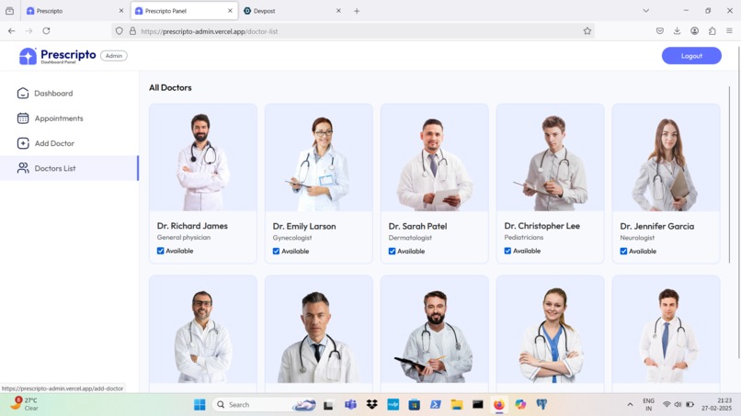Open the Firefox account icon
The height and width of the screenshot is (416, 741).
pos(695,30)
